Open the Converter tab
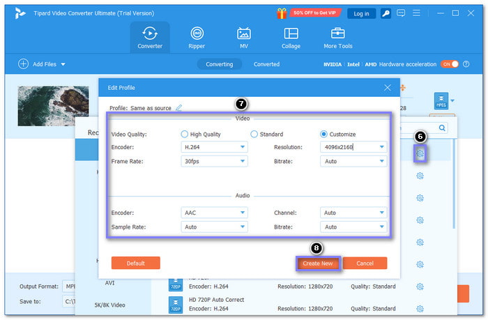The height and width of the screenshot is (320, 488). point(150,38)
